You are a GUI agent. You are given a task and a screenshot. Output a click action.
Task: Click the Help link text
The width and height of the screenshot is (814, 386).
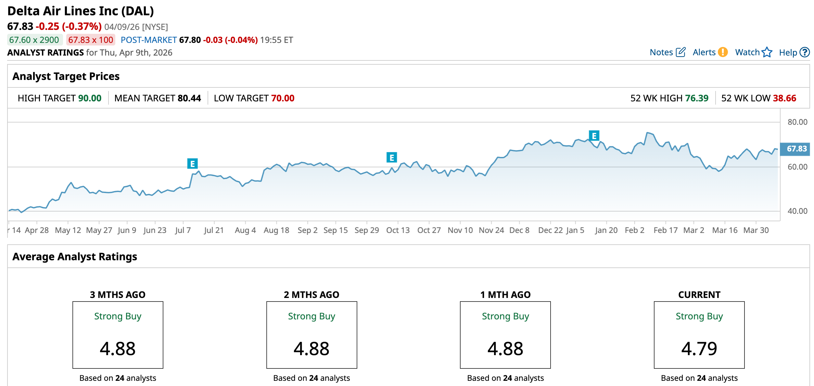click(788, 53)
